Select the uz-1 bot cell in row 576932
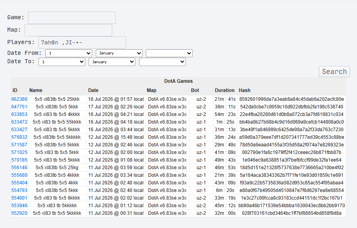This screenshot has height=228, width=357. click(x=201, y=137)
